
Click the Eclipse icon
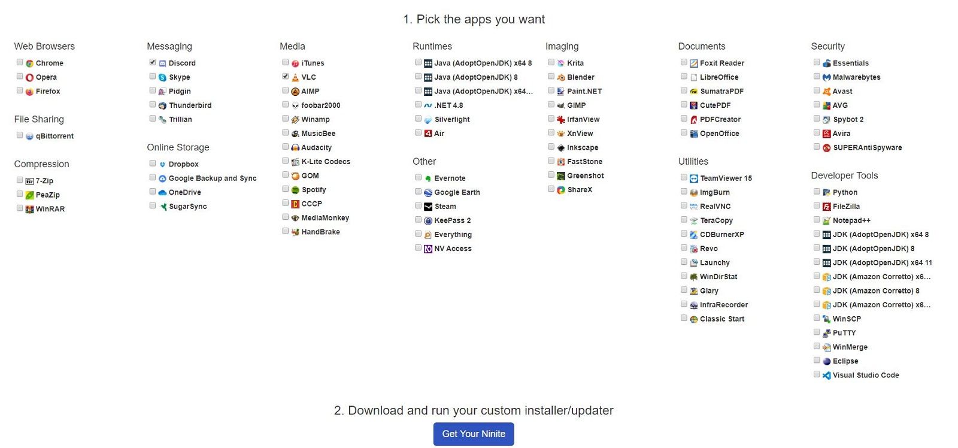[x=827, y=362]
